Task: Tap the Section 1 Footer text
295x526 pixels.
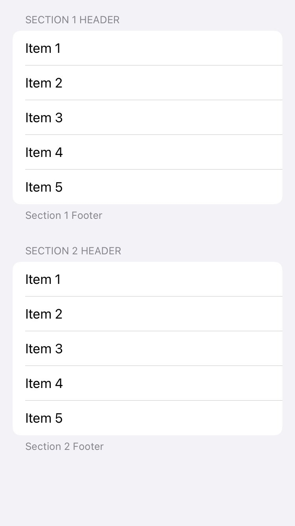Action: tap(64, 215)
